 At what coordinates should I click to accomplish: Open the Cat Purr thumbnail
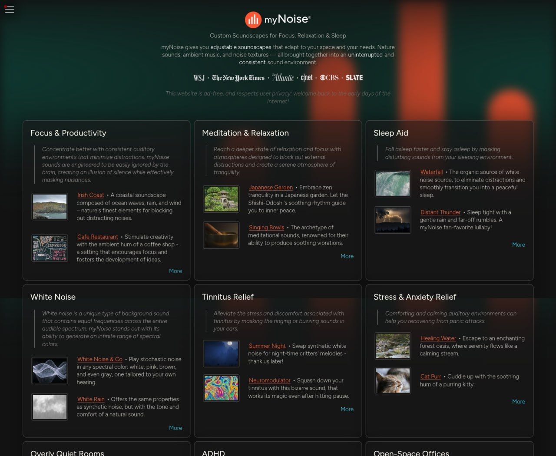pyautogui.click(x=393, y=380)
